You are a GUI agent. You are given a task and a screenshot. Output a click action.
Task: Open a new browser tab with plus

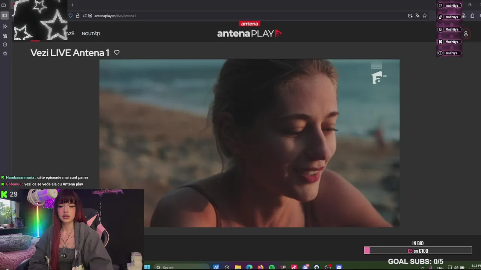point(72,5)
